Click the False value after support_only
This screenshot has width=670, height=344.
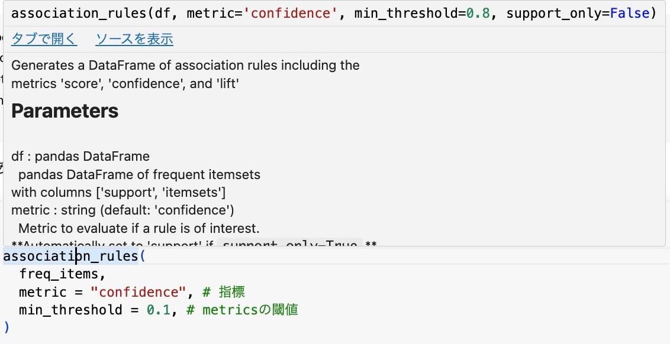pyautogui.click(x=629, y=14)
